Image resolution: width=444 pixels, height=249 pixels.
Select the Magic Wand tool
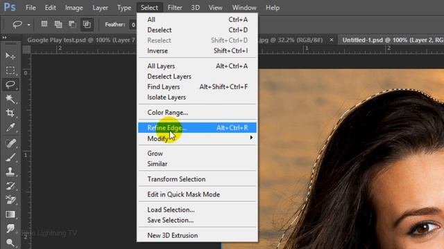(10, 99)
